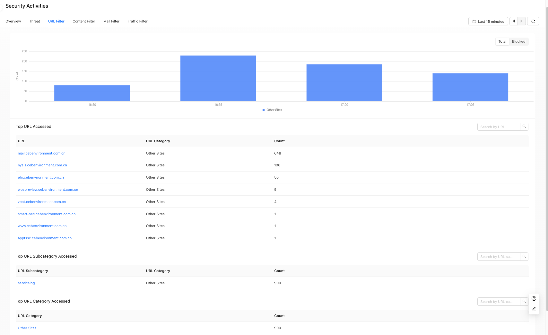Click the 16:55 chart bar

[218, 78]
